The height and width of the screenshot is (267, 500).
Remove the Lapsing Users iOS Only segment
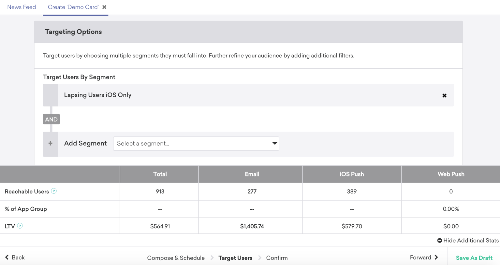[x=444, y=95]
